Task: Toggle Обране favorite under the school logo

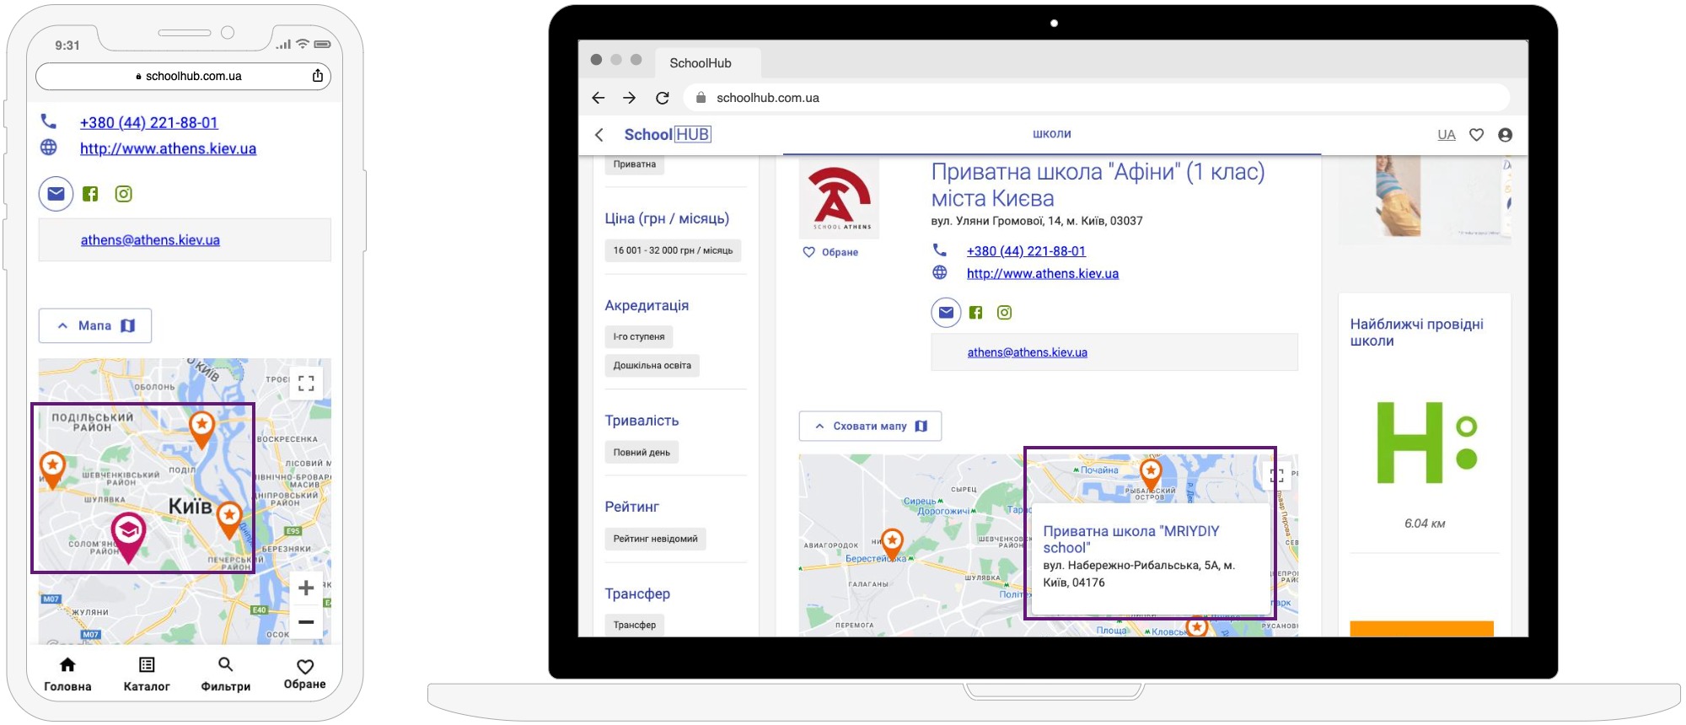Action: pyautogui.click(x=830, y=252)
